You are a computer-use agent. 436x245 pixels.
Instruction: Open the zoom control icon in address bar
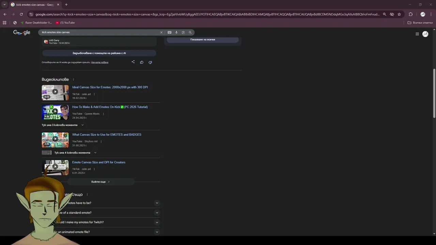pyautogui.click(x=385, y=14)
